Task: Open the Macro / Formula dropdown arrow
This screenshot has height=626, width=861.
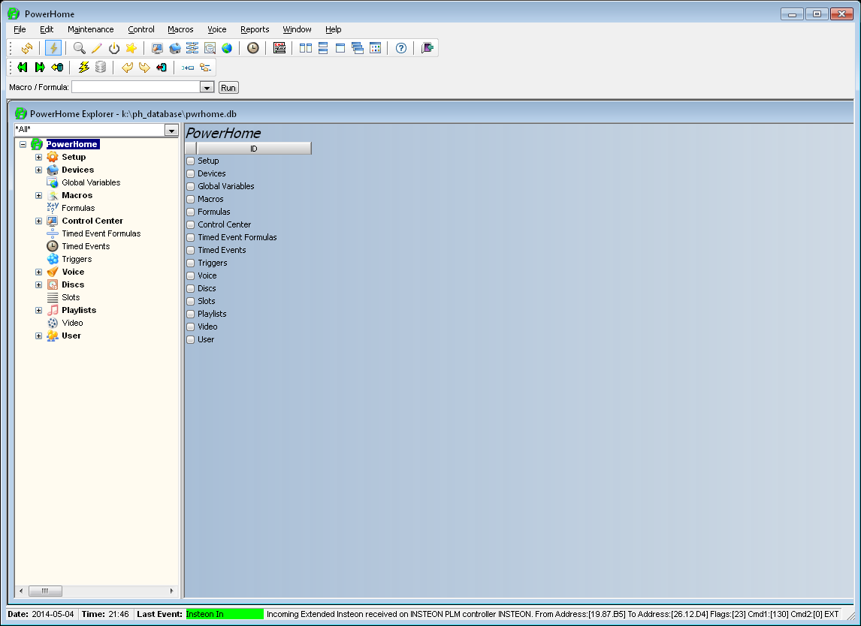Action: (x=207, y=87)
